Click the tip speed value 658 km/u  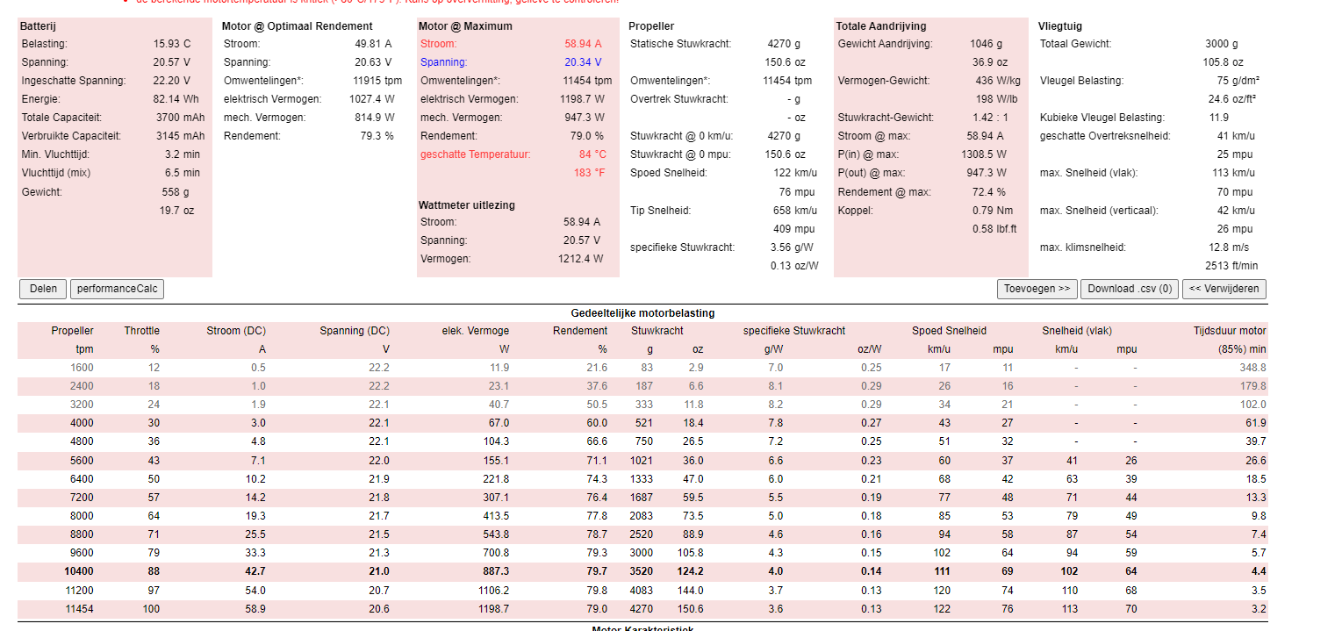[x=793, y=211]
